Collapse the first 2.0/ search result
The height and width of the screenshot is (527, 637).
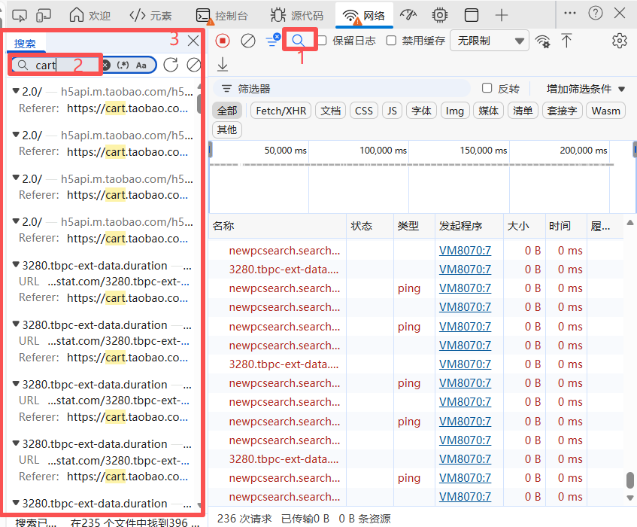pyautogui.click(x=16, y=92)
